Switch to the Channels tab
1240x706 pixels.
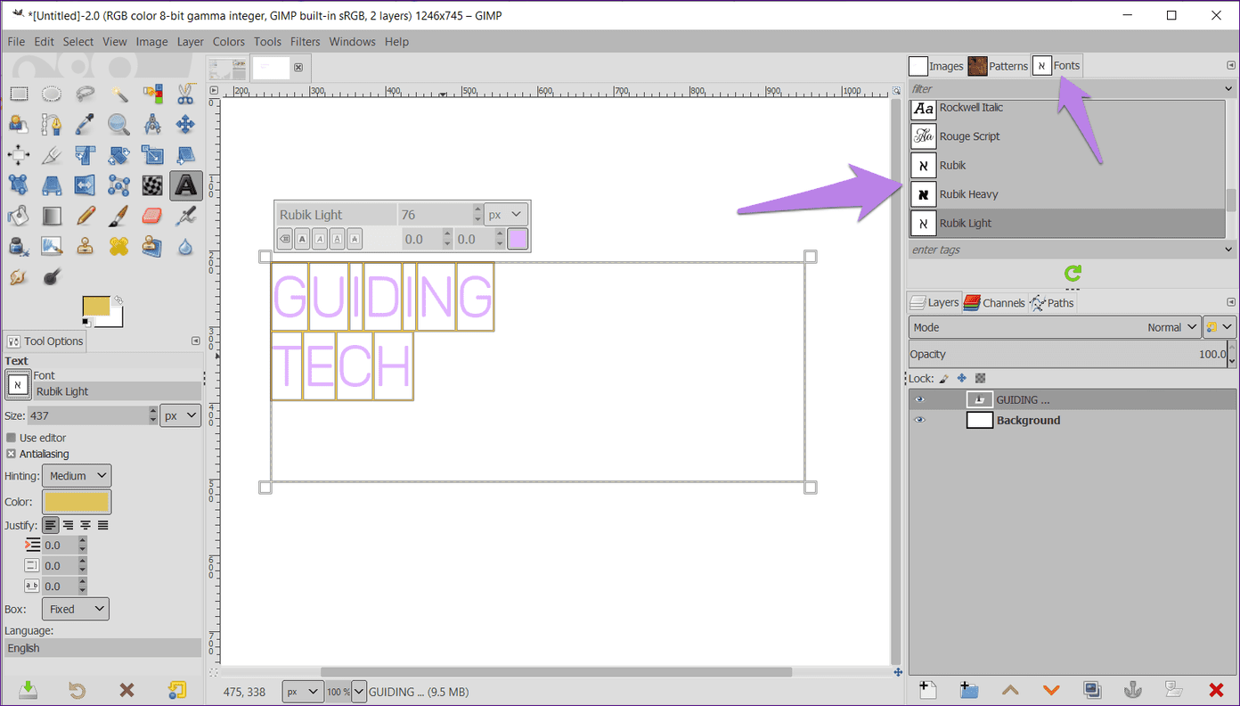point(994,303)
